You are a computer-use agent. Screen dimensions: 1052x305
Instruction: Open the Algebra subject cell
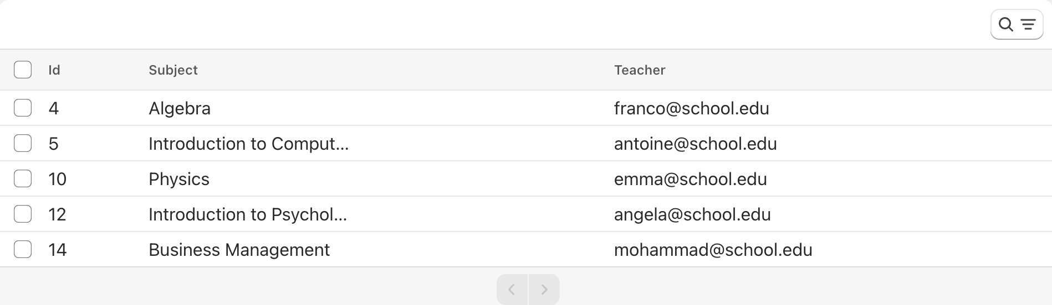coord(180,108)
